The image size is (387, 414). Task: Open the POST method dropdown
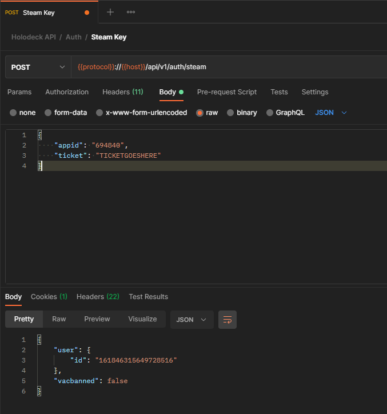click(x=38, y=67)
